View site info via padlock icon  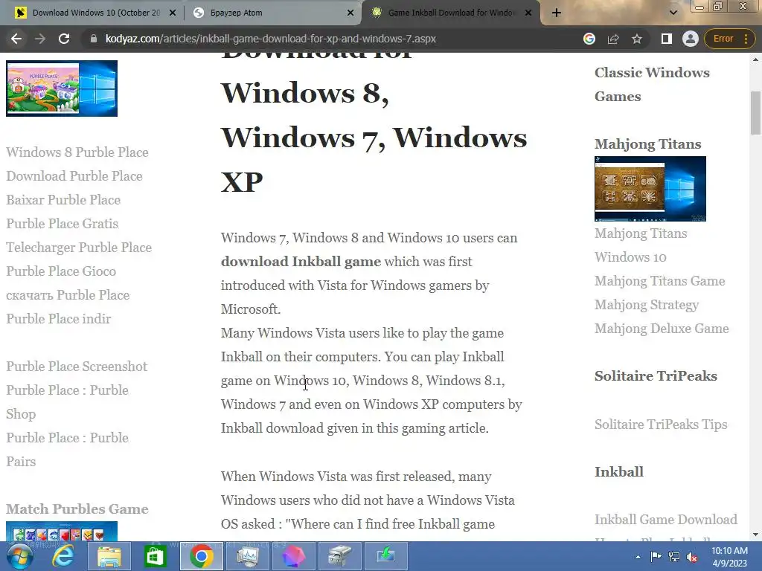coord(94,39)
